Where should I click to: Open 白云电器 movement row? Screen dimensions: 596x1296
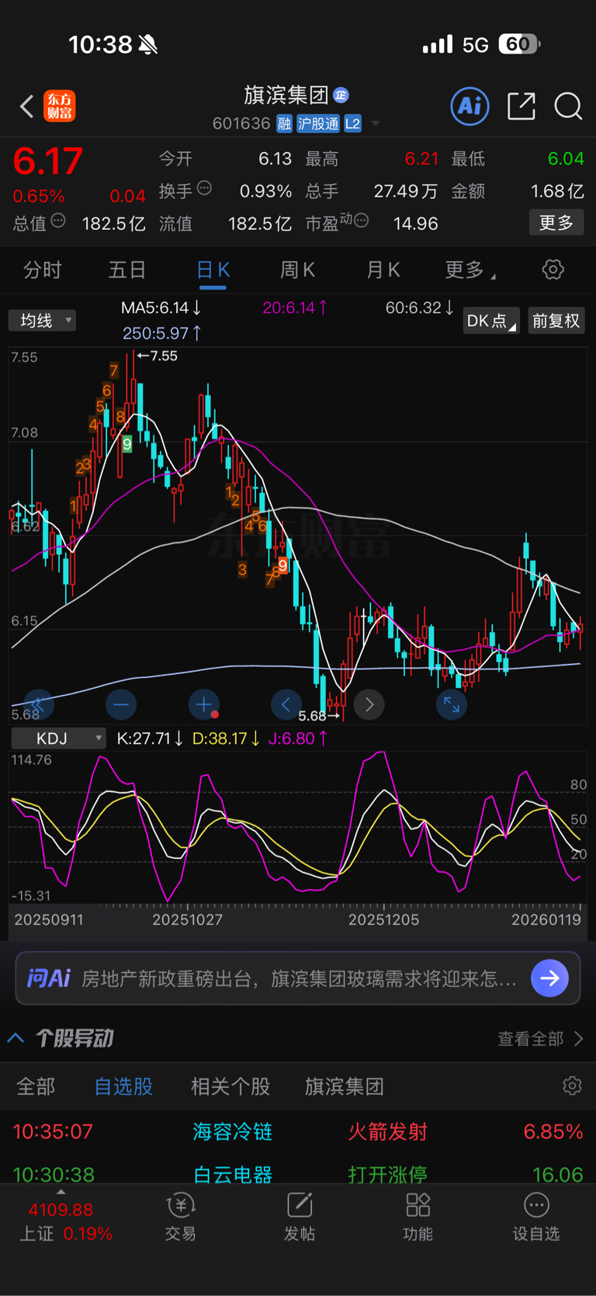pyautogui.click(x=298, y=1173)
